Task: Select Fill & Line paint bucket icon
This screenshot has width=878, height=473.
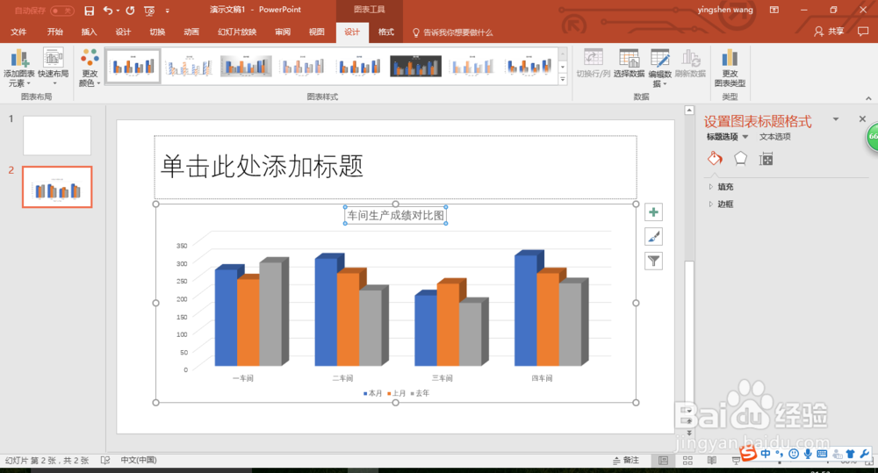Action: (x=715, y=159)
